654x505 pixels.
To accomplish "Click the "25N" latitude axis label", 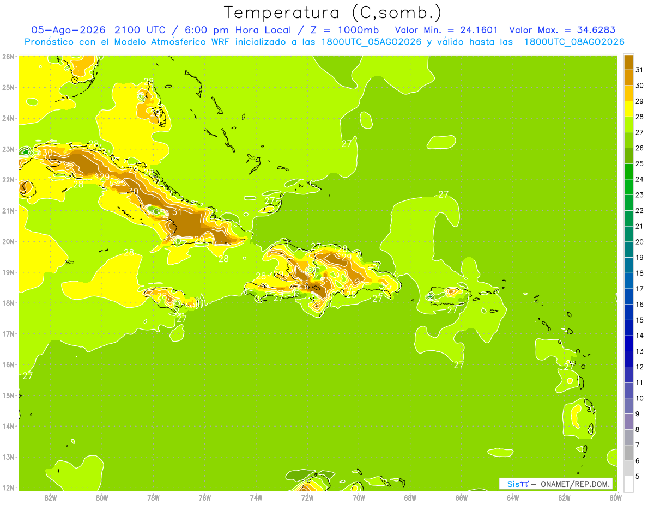I will click(8, 88).
